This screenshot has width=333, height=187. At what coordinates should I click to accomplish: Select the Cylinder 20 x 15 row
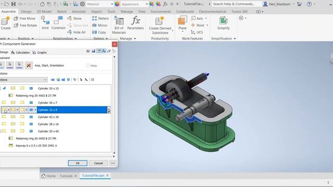tap(48, 88)
